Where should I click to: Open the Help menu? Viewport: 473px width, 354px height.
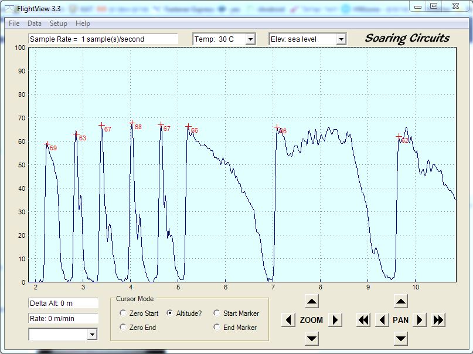point(83,23)
